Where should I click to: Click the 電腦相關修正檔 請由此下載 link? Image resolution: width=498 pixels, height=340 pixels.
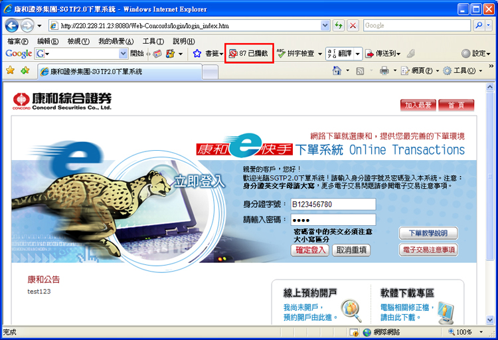pyautogui.click(x=407, y=312)
